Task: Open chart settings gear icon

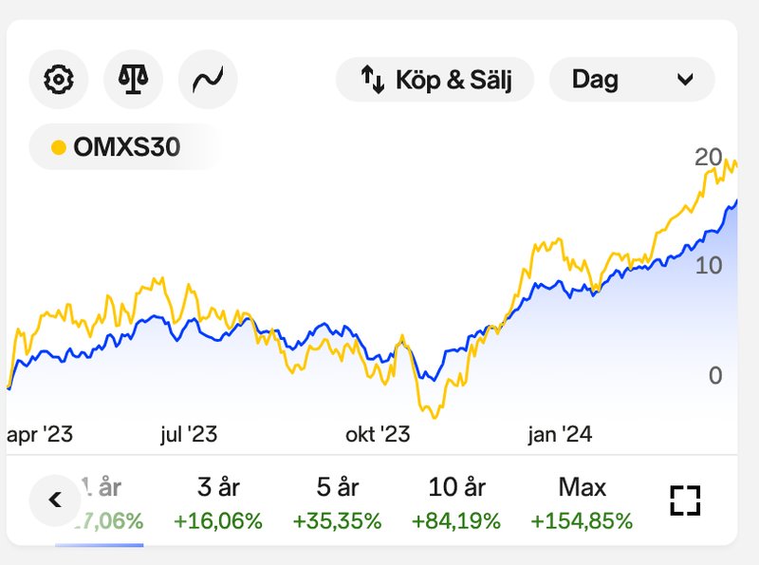Action: [58, 79]
